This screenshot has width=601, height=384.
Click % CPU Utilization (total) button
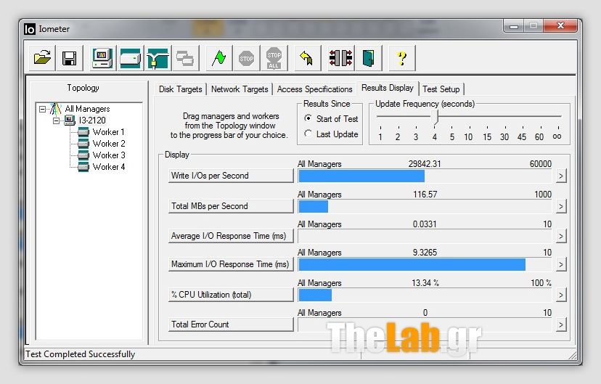click(x=231, y=295)
